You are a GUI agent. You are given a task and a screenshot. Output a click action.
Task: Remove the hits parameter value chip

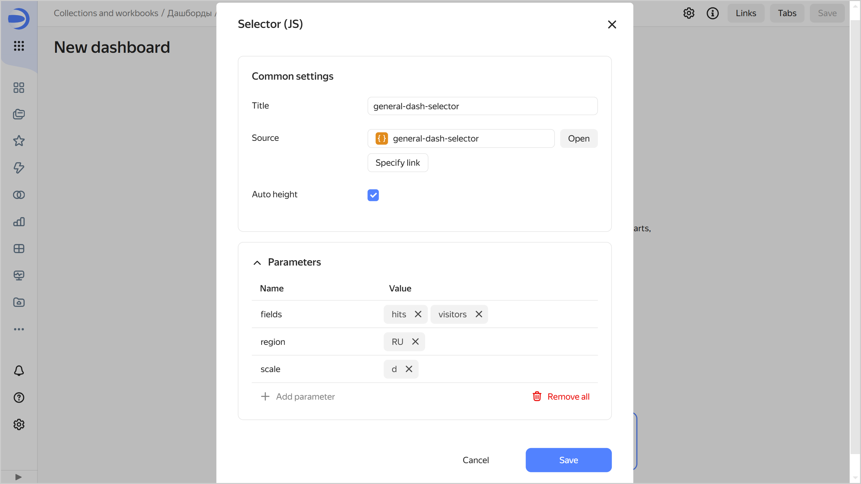click(x=418, y=314)
